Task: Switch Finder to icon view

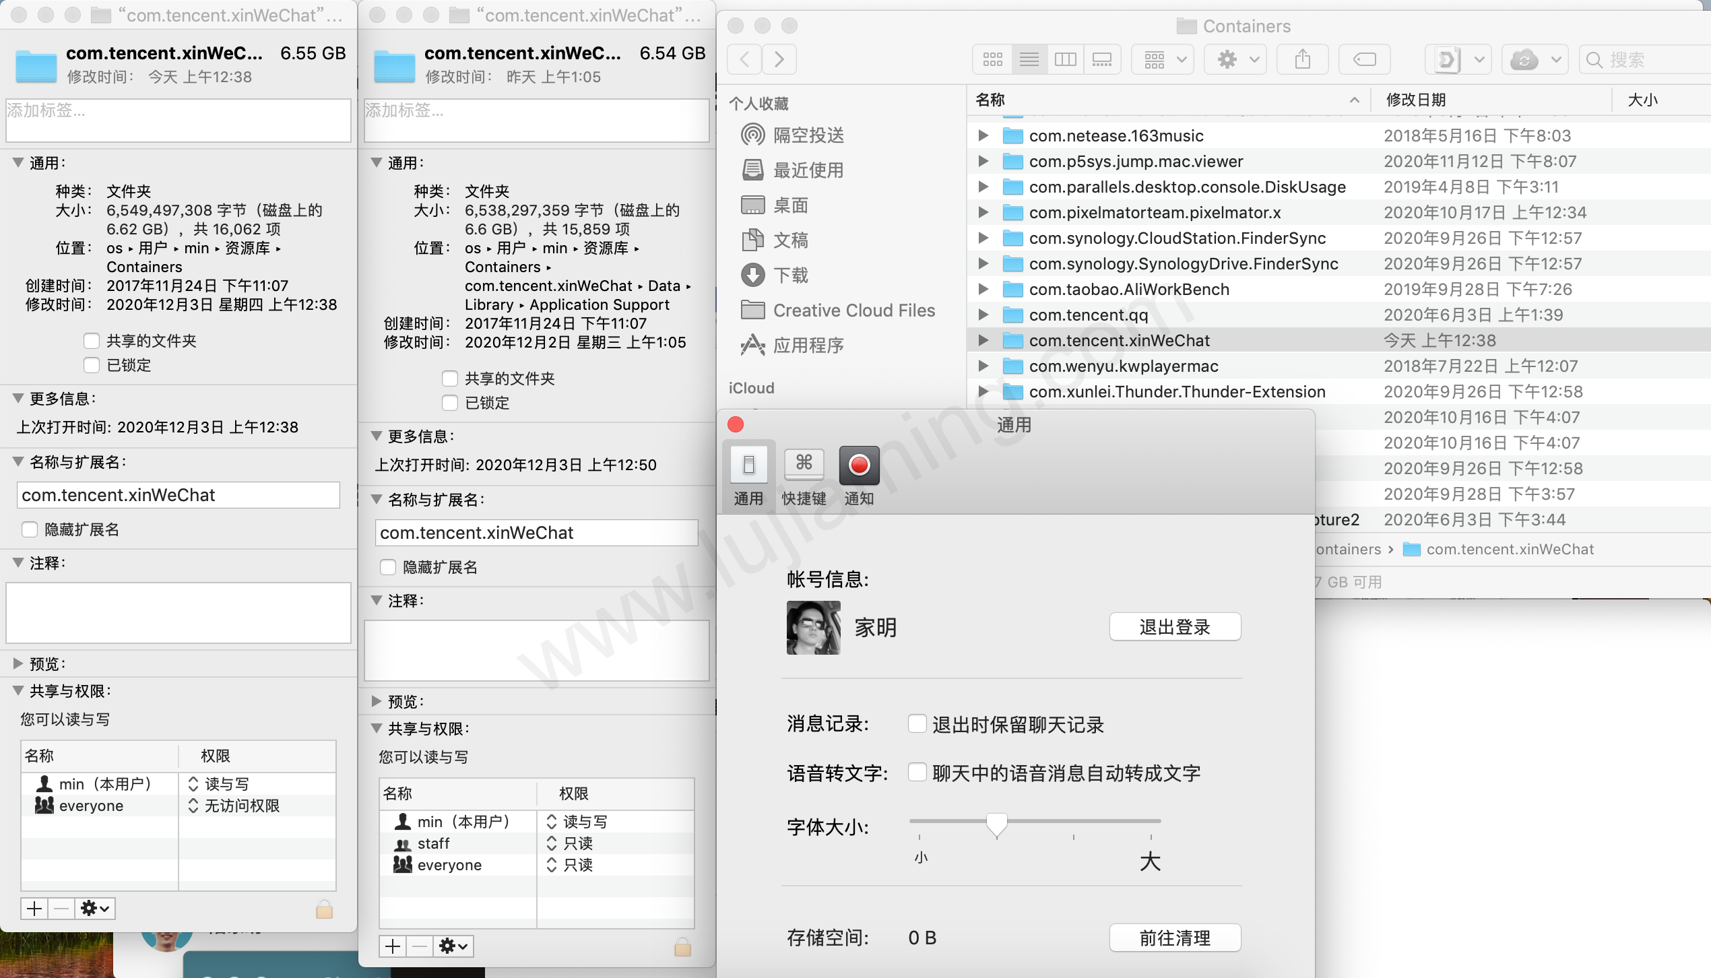Action: click(992, 60)
